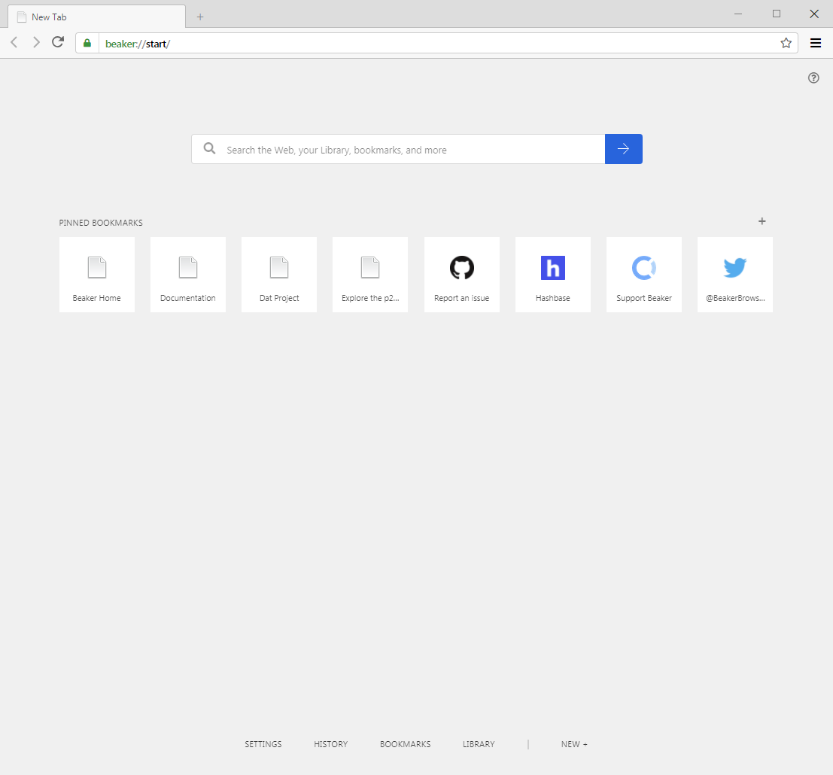Open the Hashbase bookmark tile
833x775 pixels.
coord(552,275)
